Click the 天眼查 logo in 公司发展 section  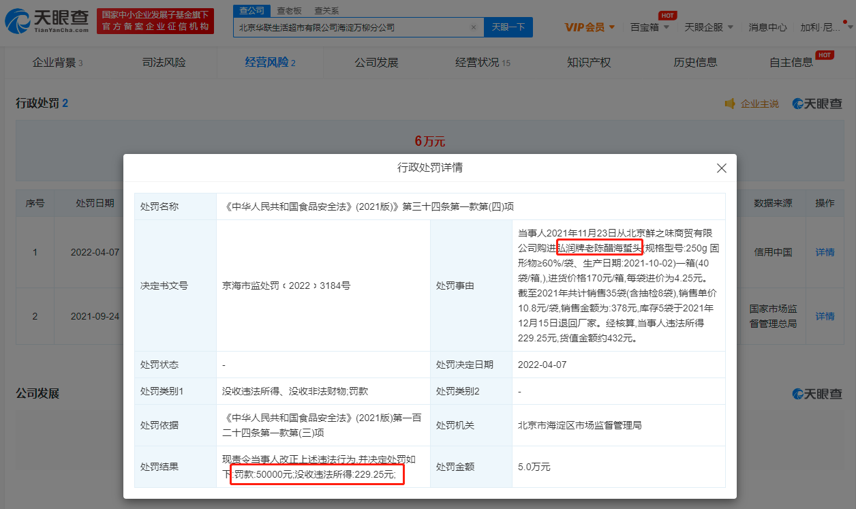[816, 394]
